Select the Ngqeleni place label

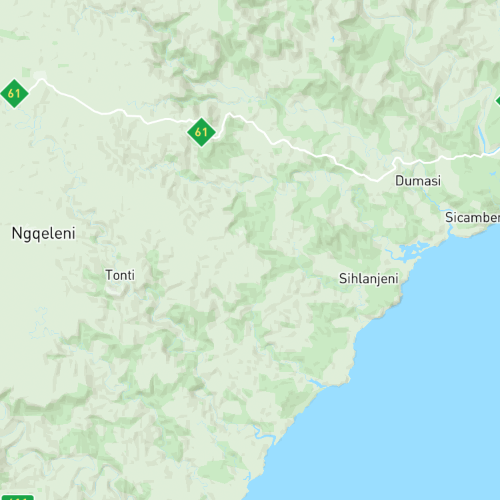[43, 233]
